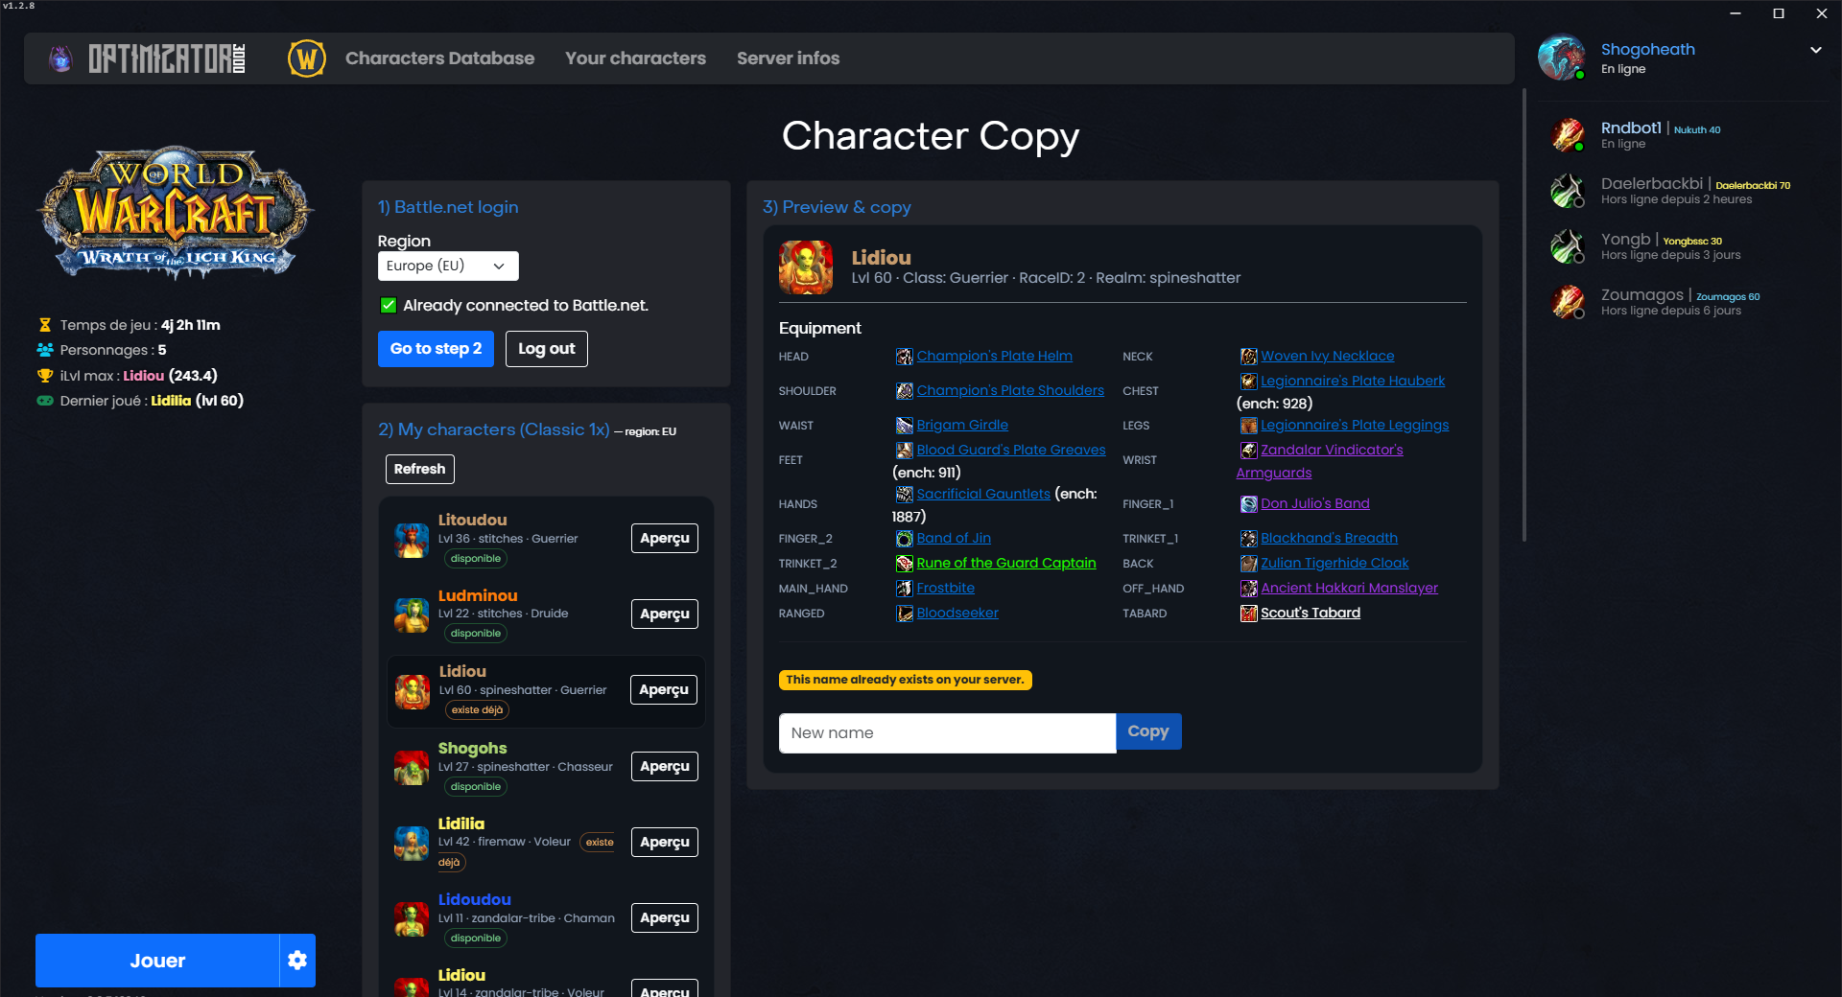Click Aperçu for Shogohs
Screen dimensions: 1842x997
(665, 767)
